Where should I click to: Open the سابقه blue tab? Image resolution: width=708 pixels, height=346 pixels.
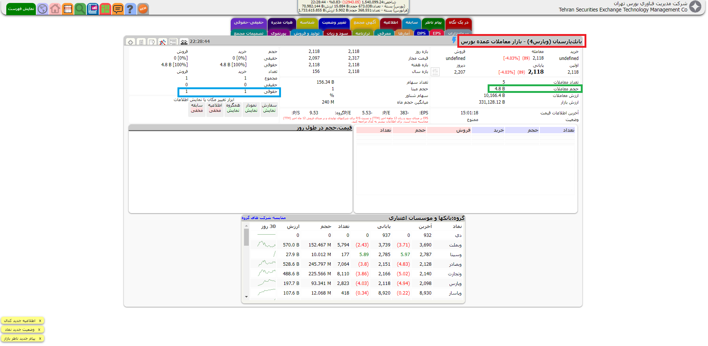411,23
